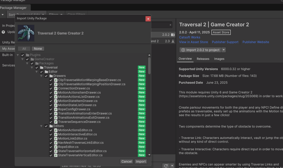Click the import-to-project icon beside version 2.0.2
The image size is (283, 168).
tap(173, 35)
